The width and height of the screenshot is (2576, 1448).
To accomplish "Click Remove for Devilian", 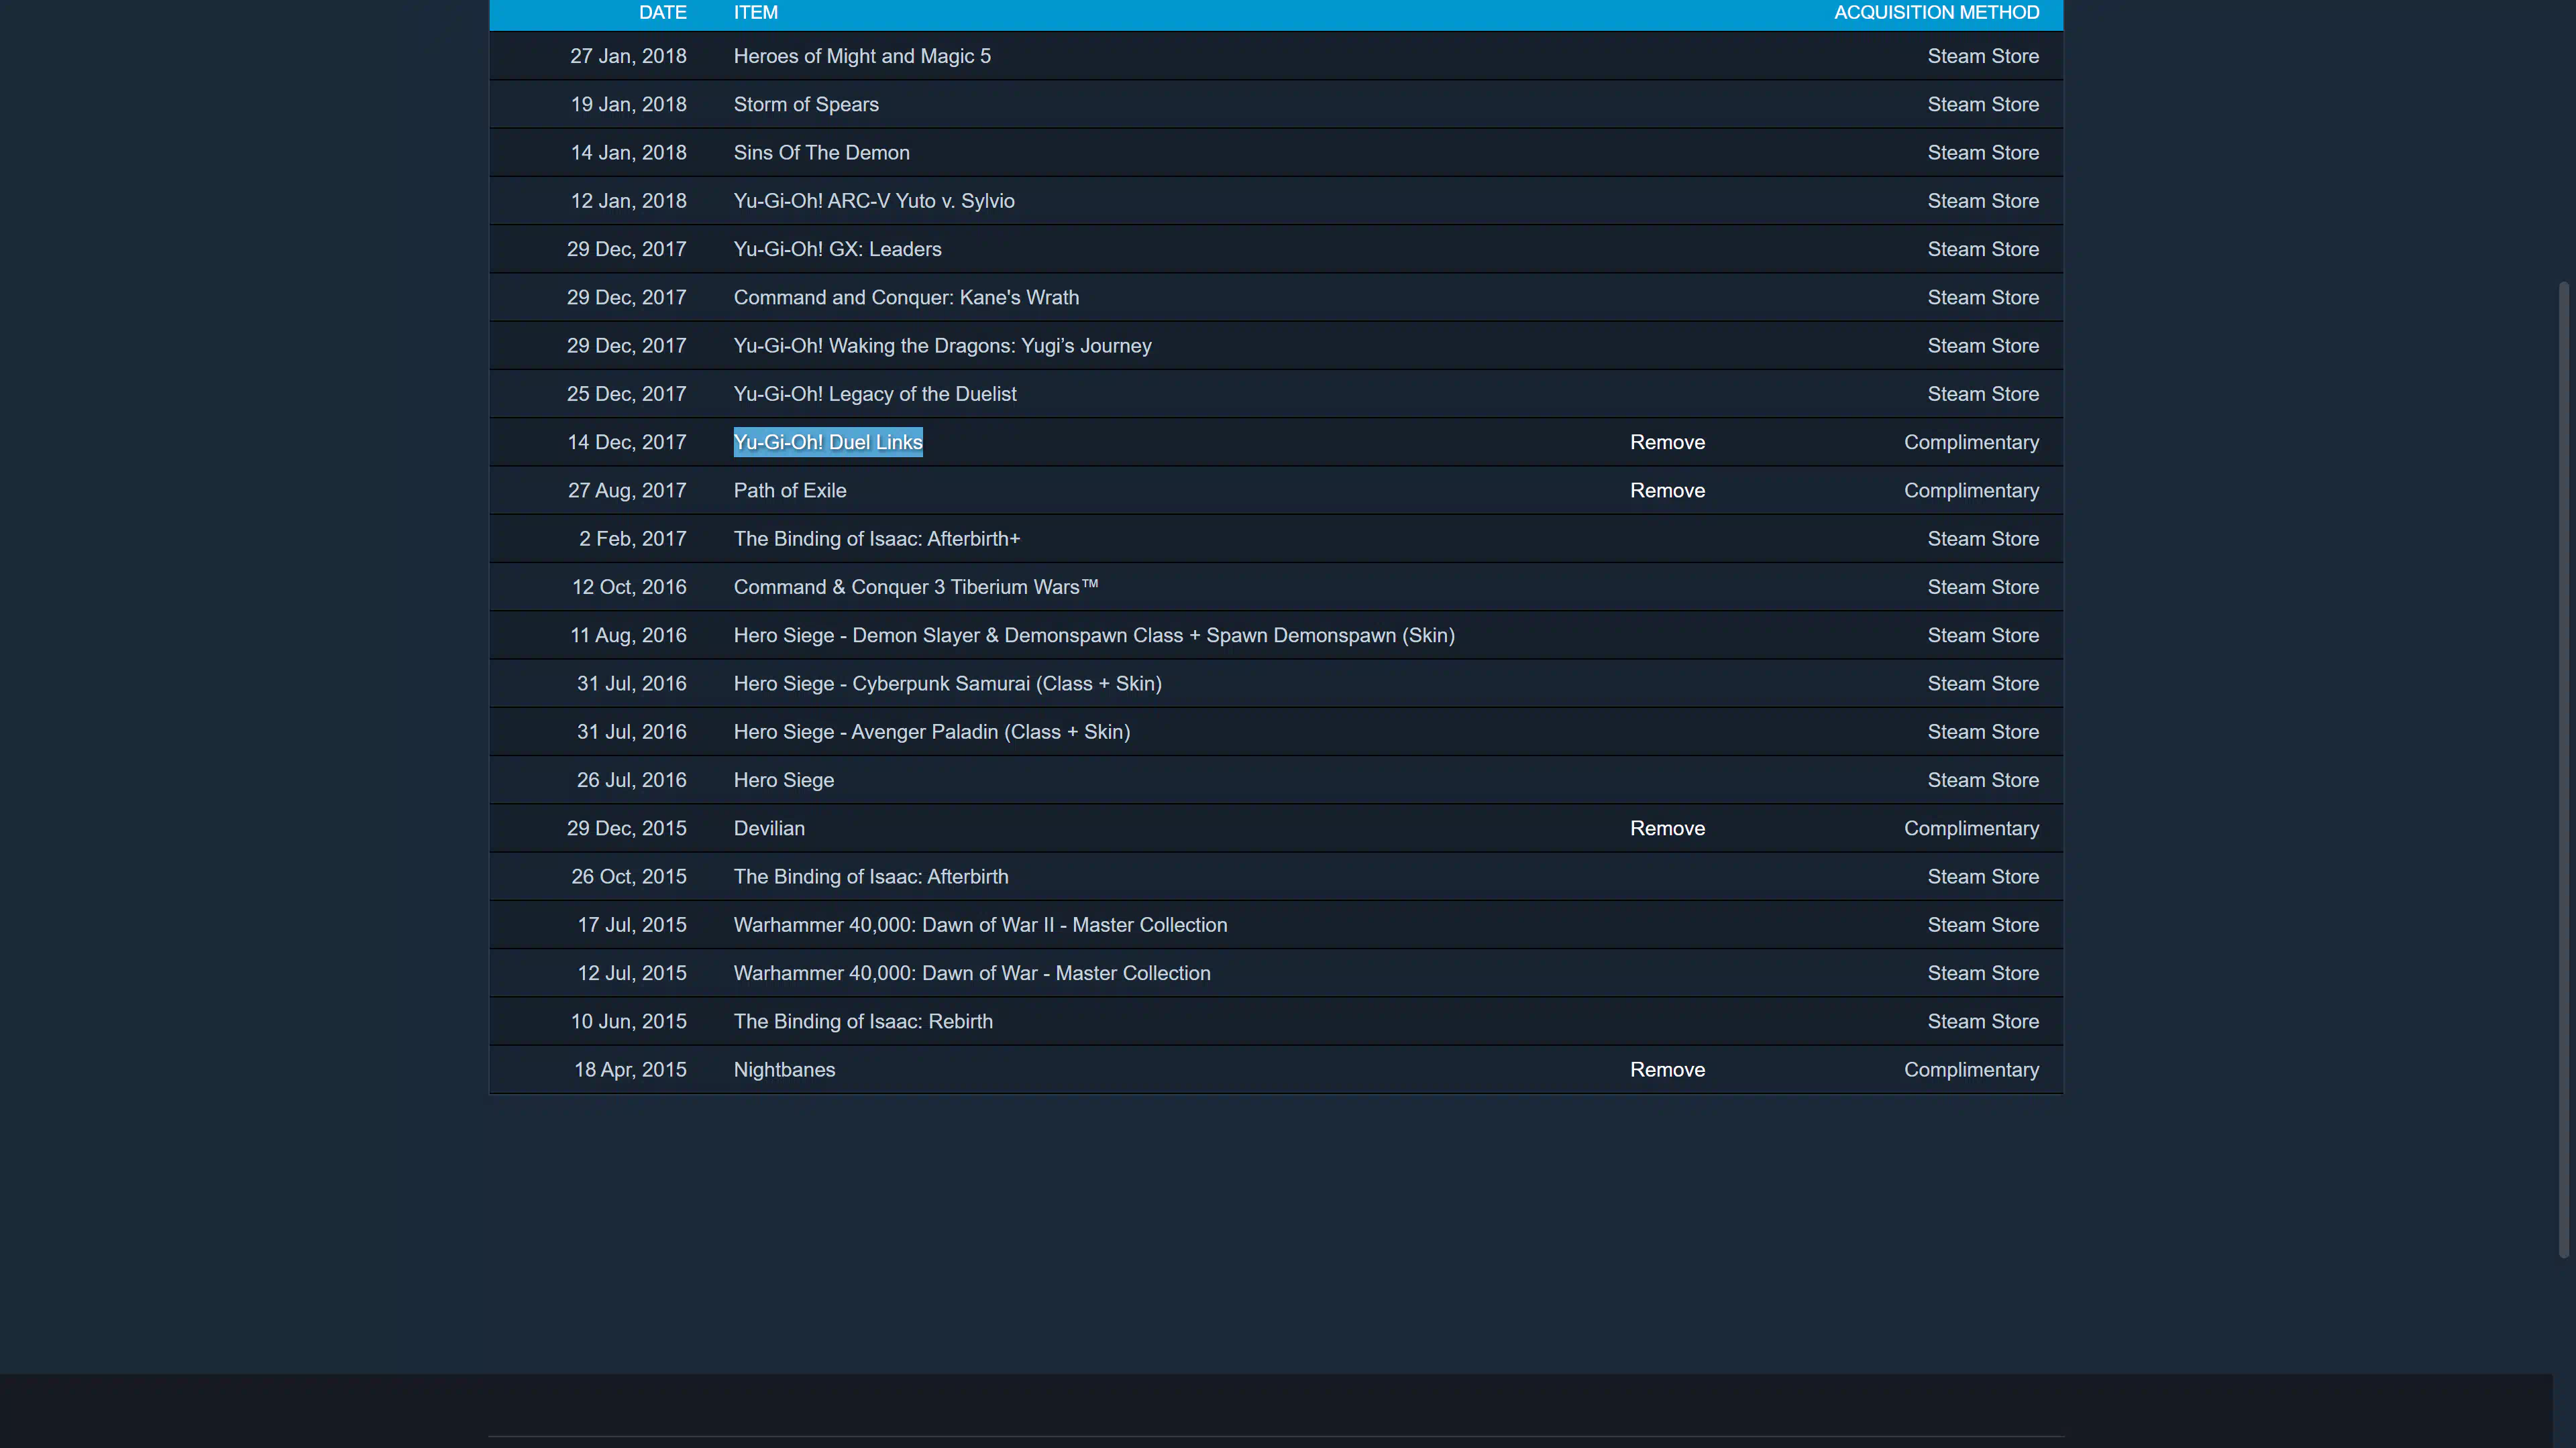I will [x=1667, y=829].
